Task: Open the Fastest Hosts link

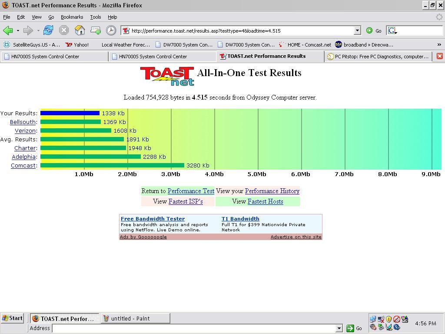Action: click(266, 201)
